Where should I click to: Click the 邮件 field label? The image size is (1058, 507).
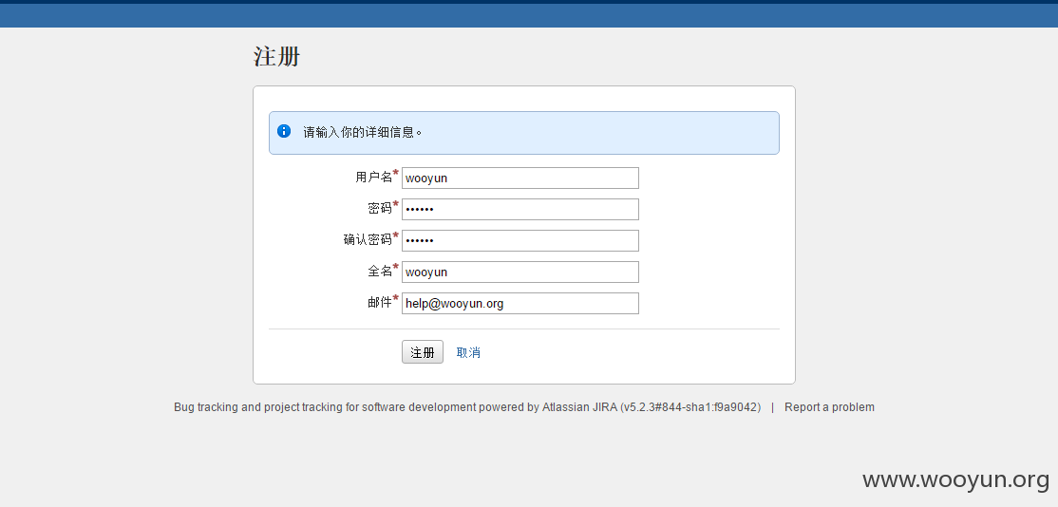pos(380,303)
